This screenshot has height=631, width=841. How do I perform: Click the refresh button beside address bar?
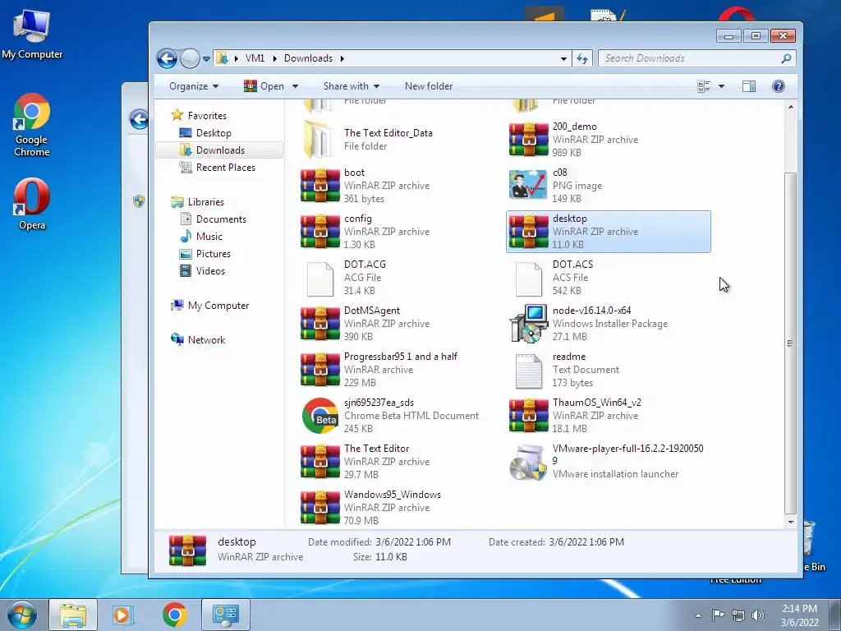(582, 58)
